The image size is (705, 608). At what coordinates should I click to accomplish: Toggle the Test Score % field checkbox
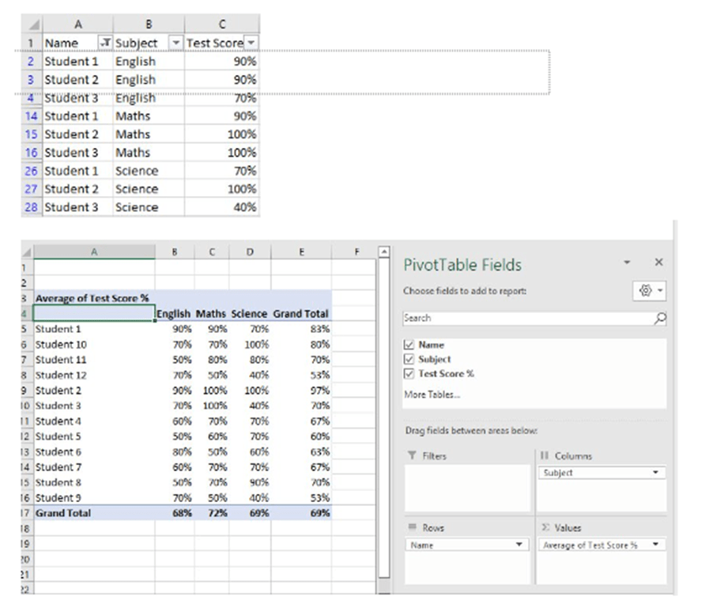(409, 373)
